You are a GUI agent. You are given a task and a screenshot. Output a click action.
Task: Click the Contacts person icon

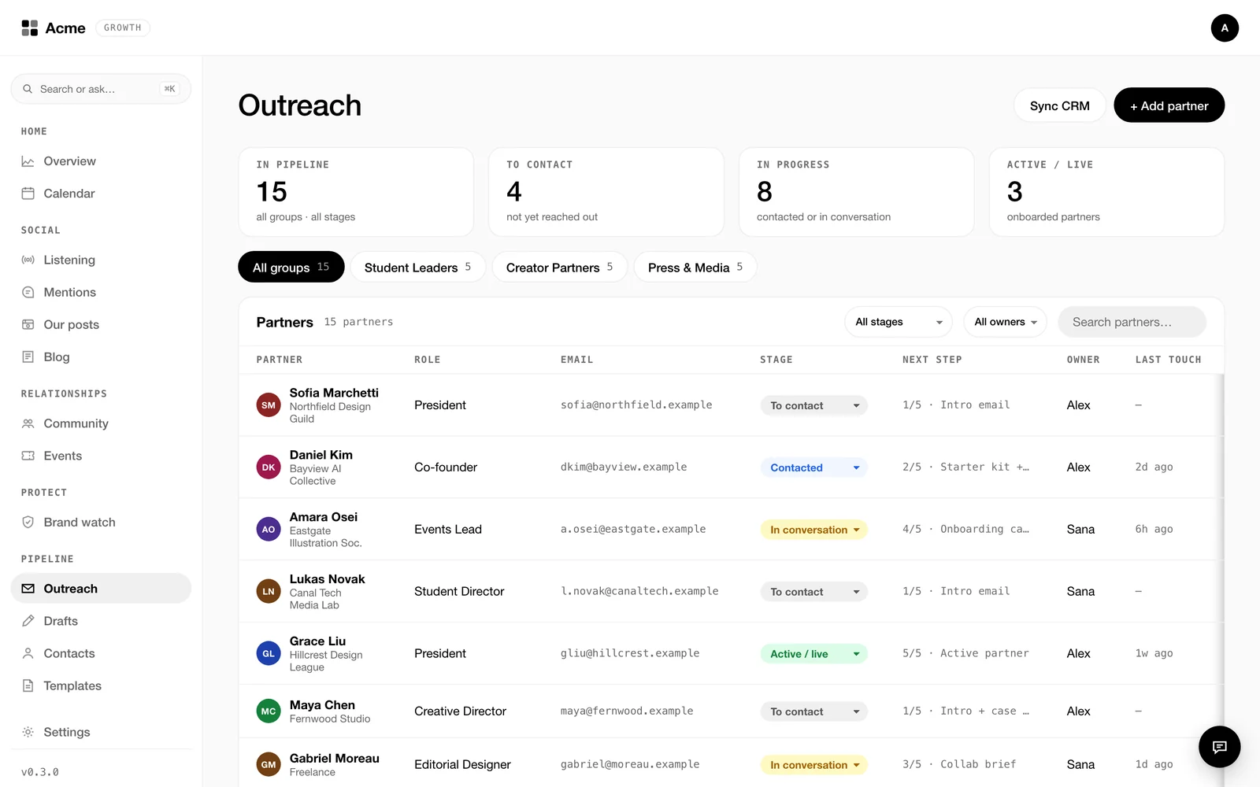tap(28, 653)
